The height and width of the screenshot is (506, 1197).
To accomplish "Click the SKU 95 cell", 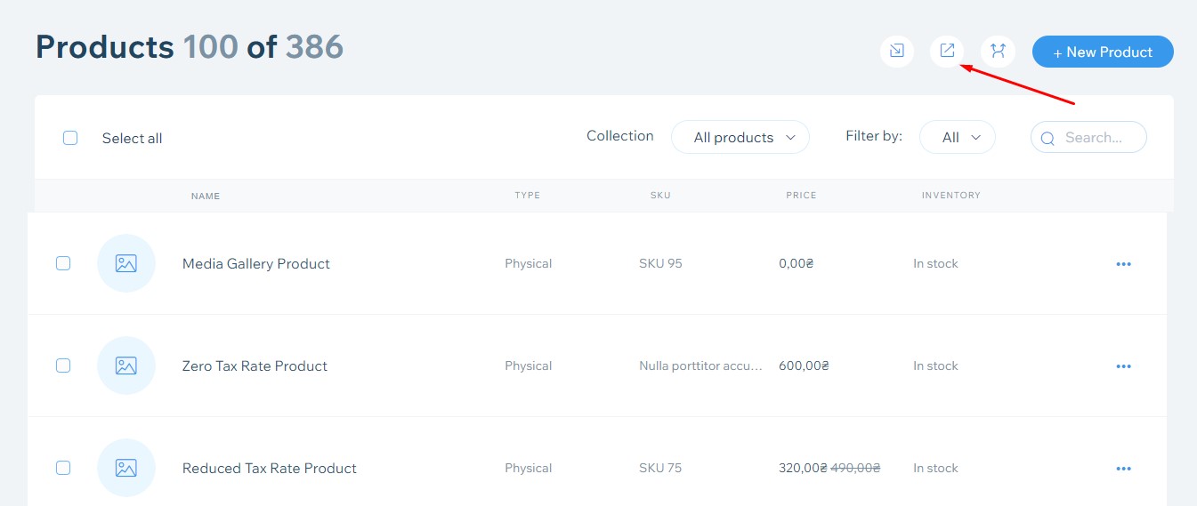I will coord(660,263).
